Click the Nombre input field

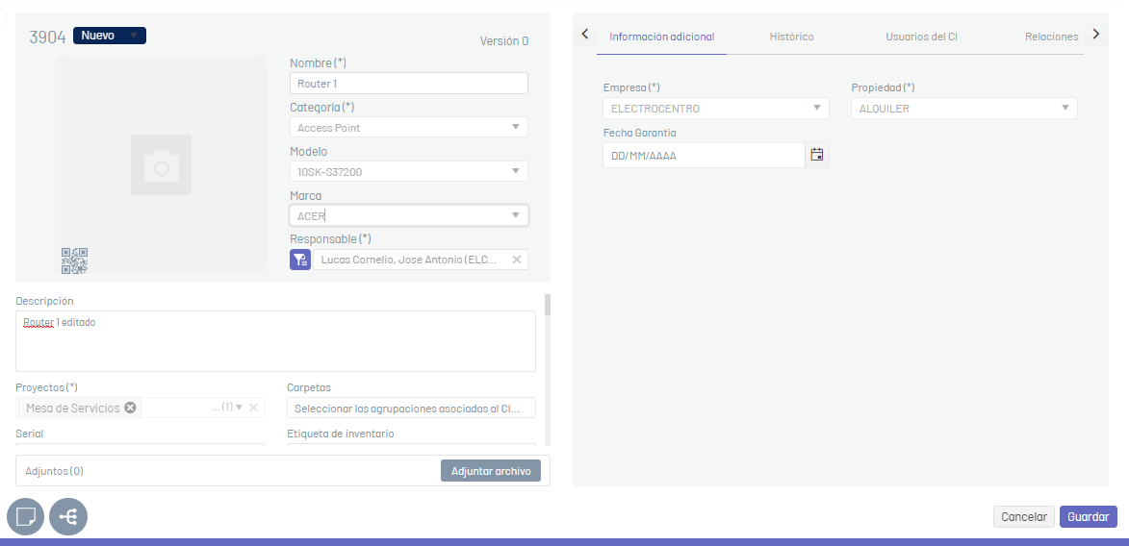coord(408,84)
